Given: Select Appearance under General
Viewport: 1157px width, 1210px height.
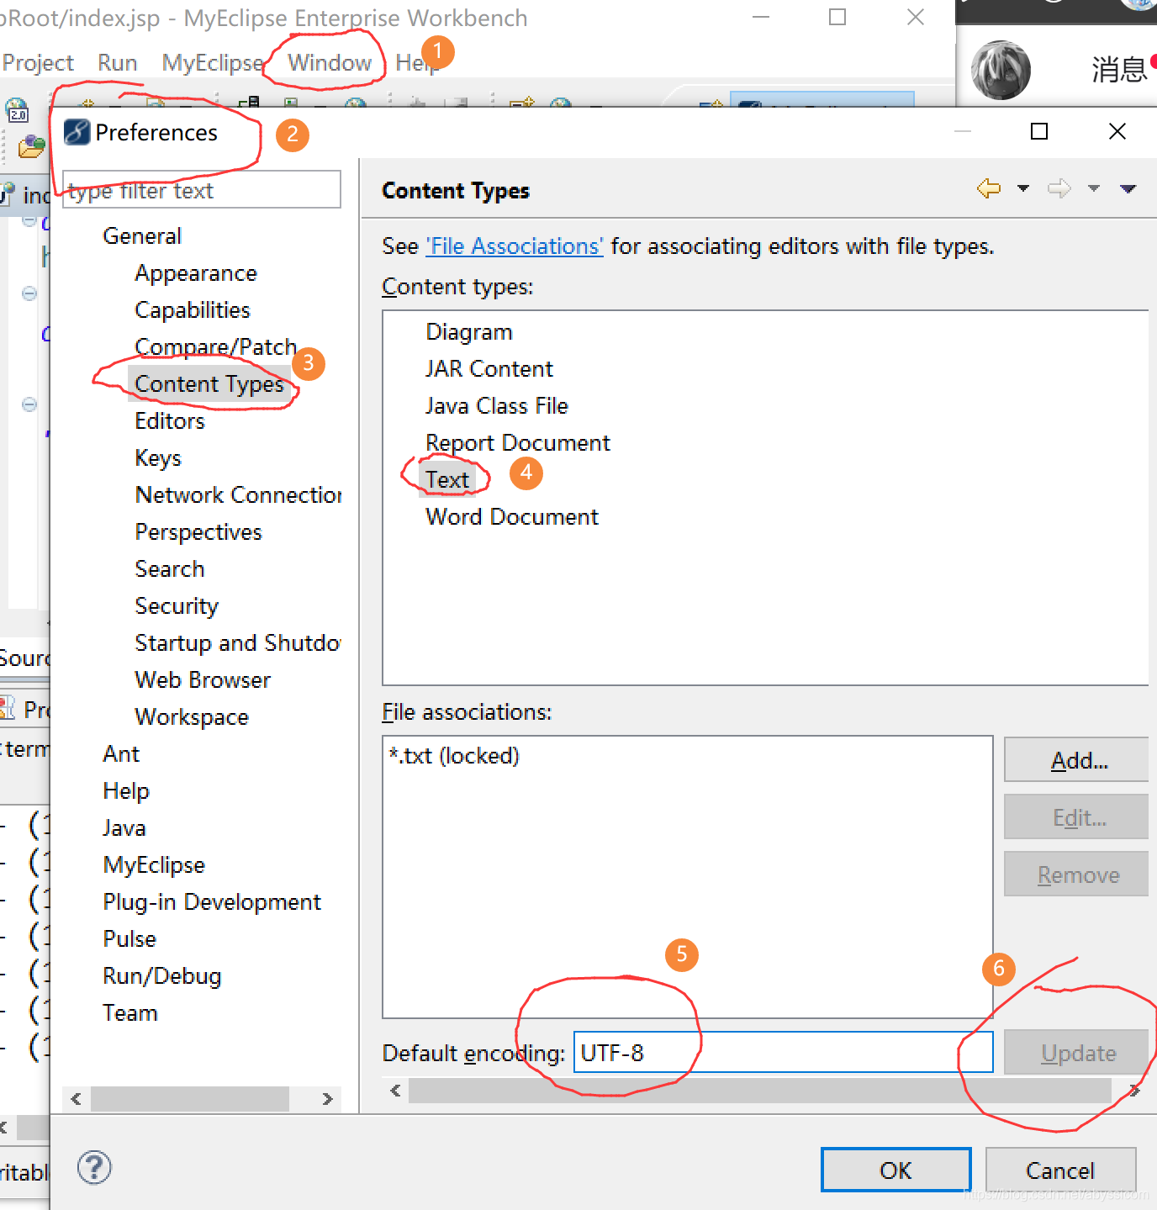Looking at the screenshot, I should tap(196, 272).
